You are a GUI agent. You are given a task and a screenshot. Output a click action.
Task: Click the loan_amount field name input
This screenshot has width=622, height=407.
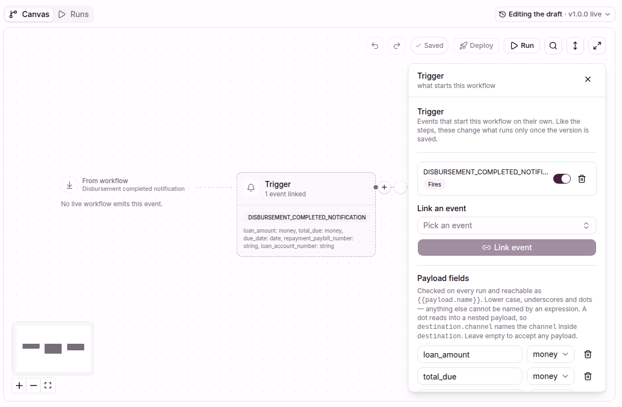click(470, 354)
